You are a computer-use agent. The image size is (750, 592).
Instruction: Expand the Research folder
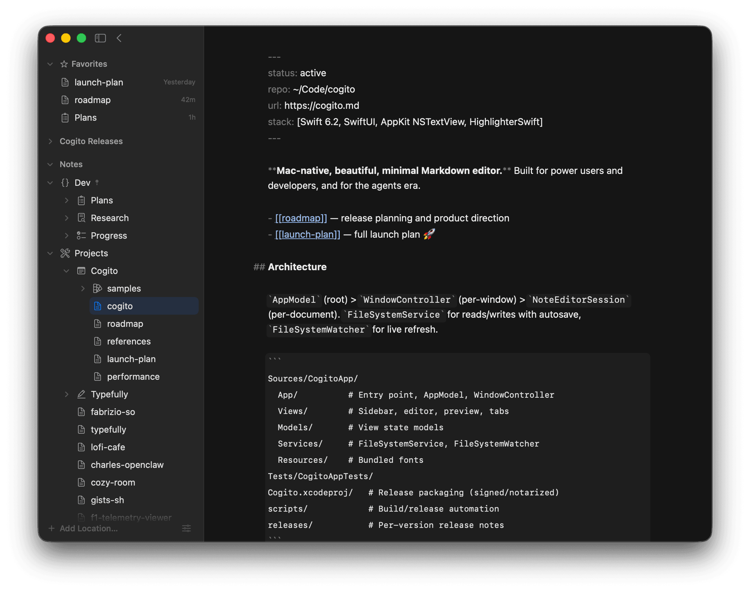(x=66, y=218)
